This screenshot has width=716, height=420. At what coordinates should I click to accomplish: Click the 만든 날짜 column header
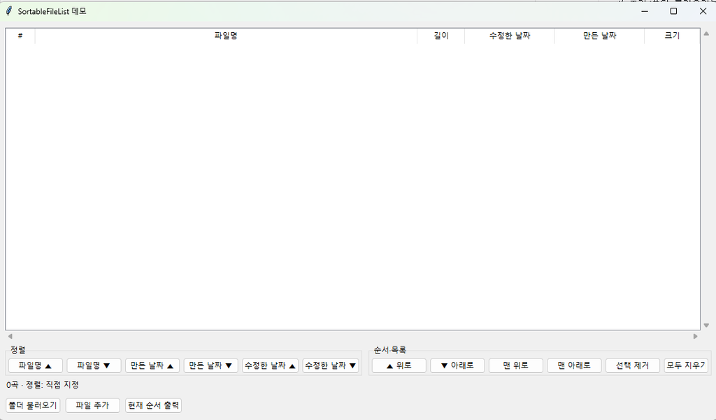coord(599,36)
